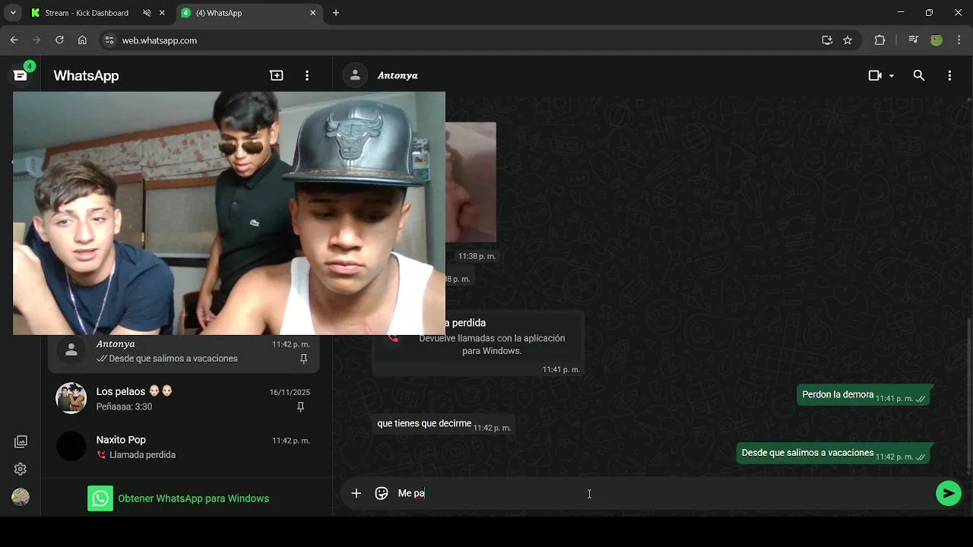Expand the call options dropdown arrow
Screen dimensions: 973x547
tap(892, 76)
